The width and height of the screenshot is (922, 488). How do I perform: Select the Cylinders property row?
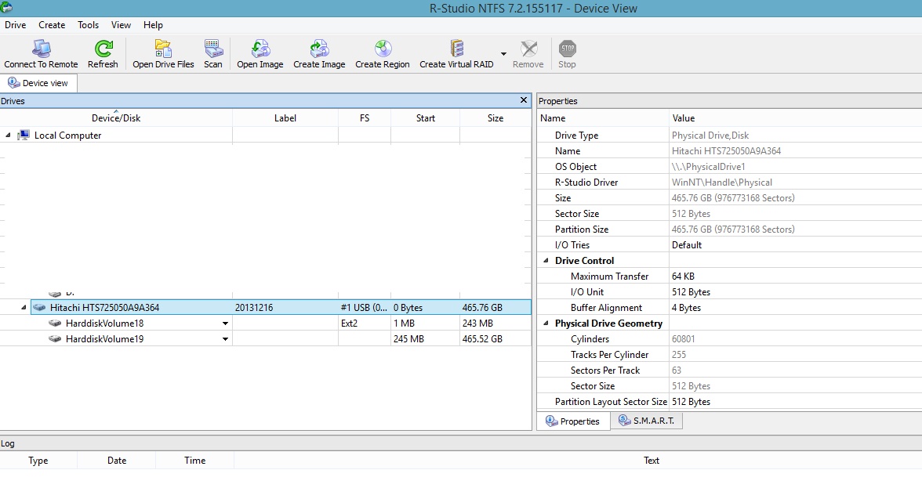tap(729, 339)
